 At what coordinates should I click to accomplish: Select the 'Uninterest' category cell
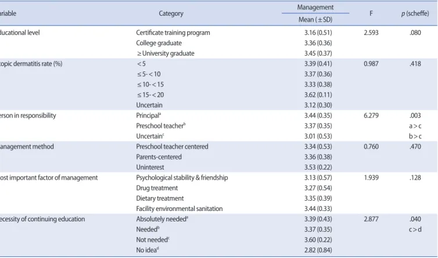[150, 168]
